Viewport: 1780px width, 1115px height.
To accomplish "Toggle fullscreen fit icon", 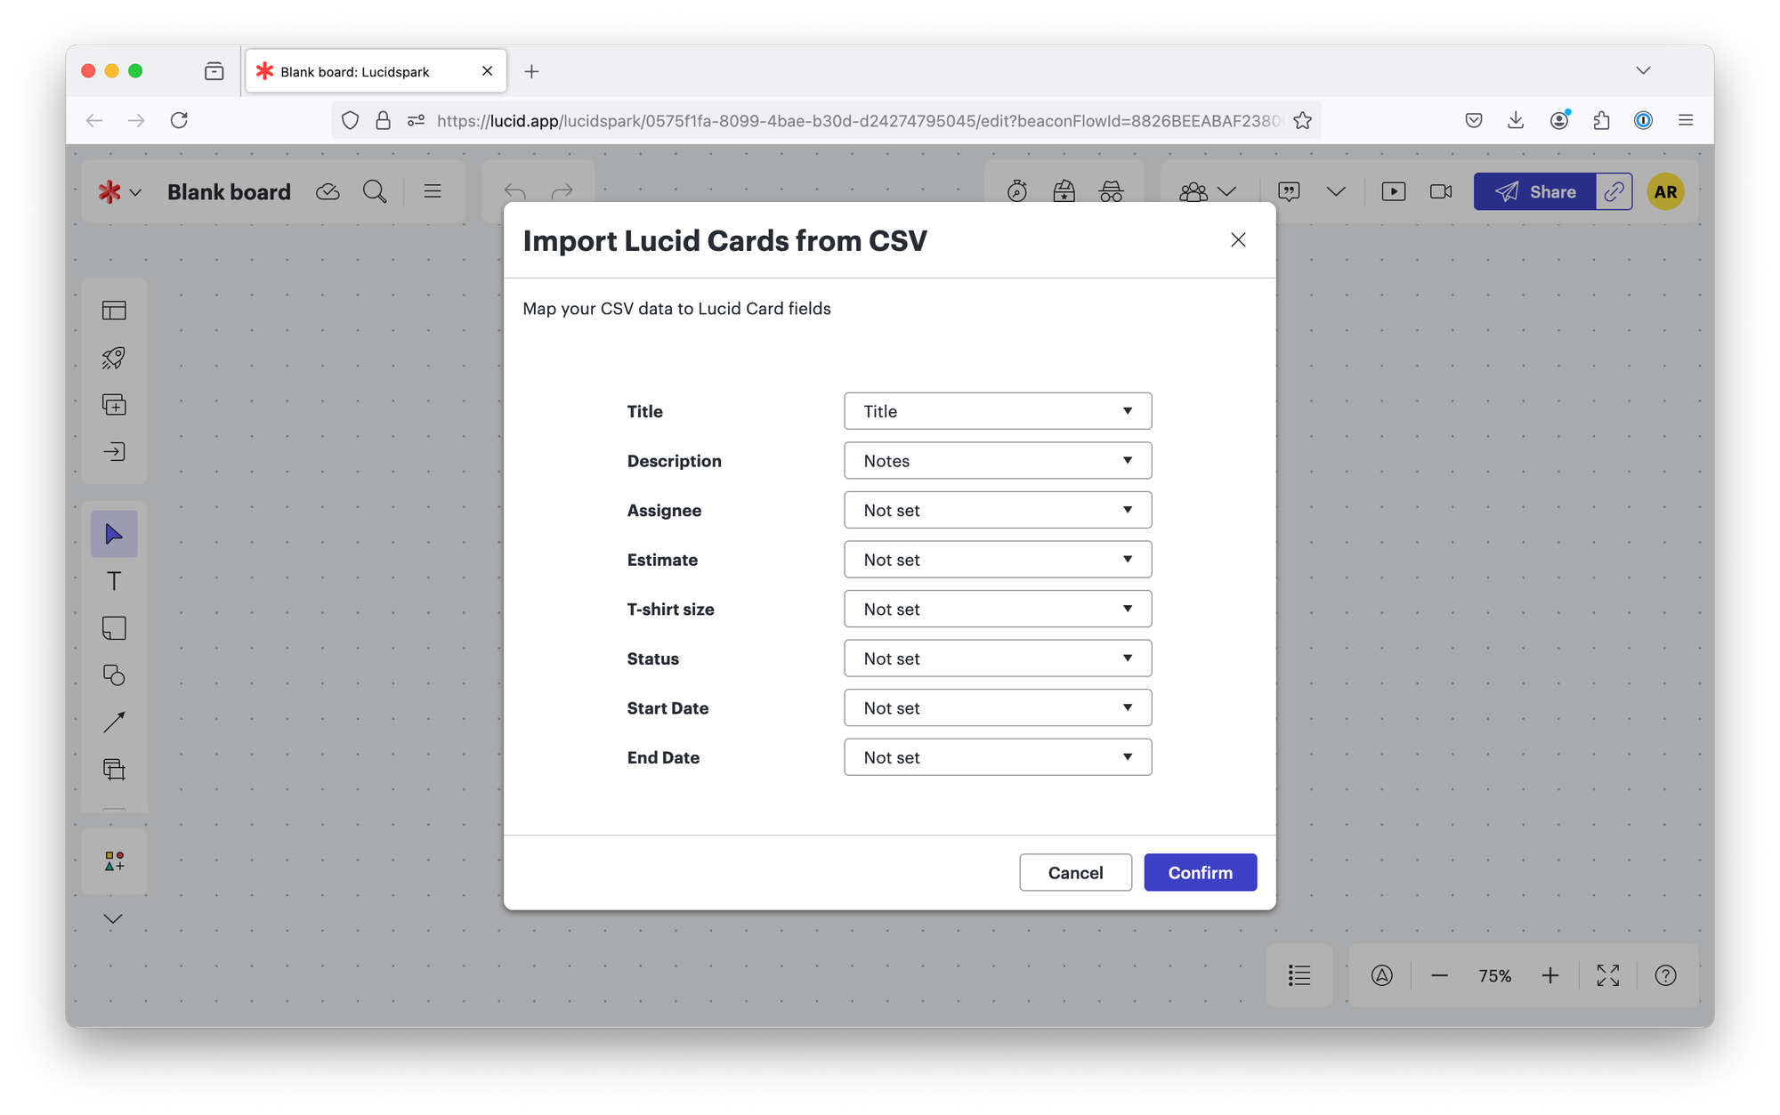I will point(1608,975).
